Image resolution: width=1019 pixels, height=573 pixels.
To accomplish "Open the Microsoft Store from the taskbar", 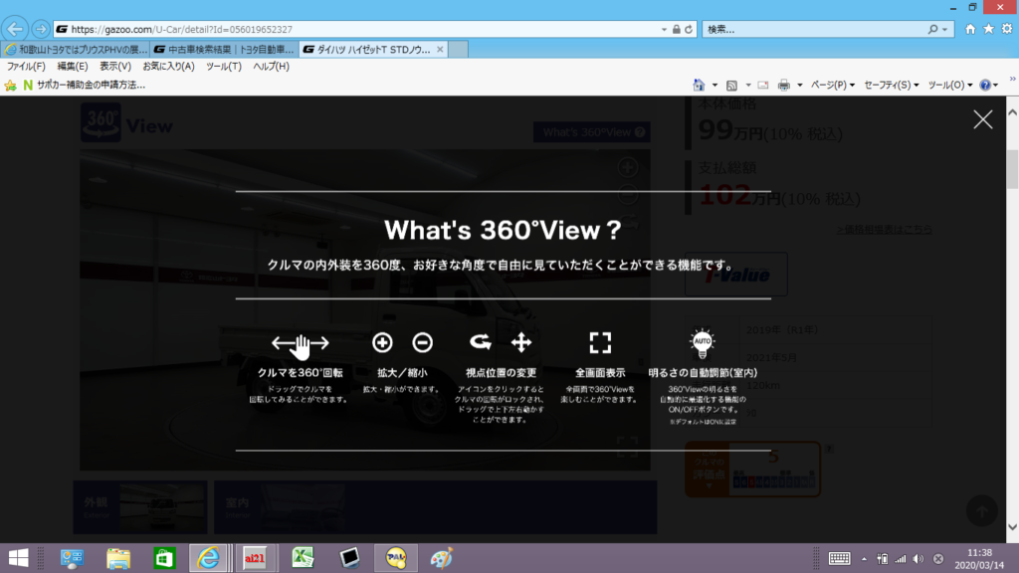I will click(x=164, y=558).
